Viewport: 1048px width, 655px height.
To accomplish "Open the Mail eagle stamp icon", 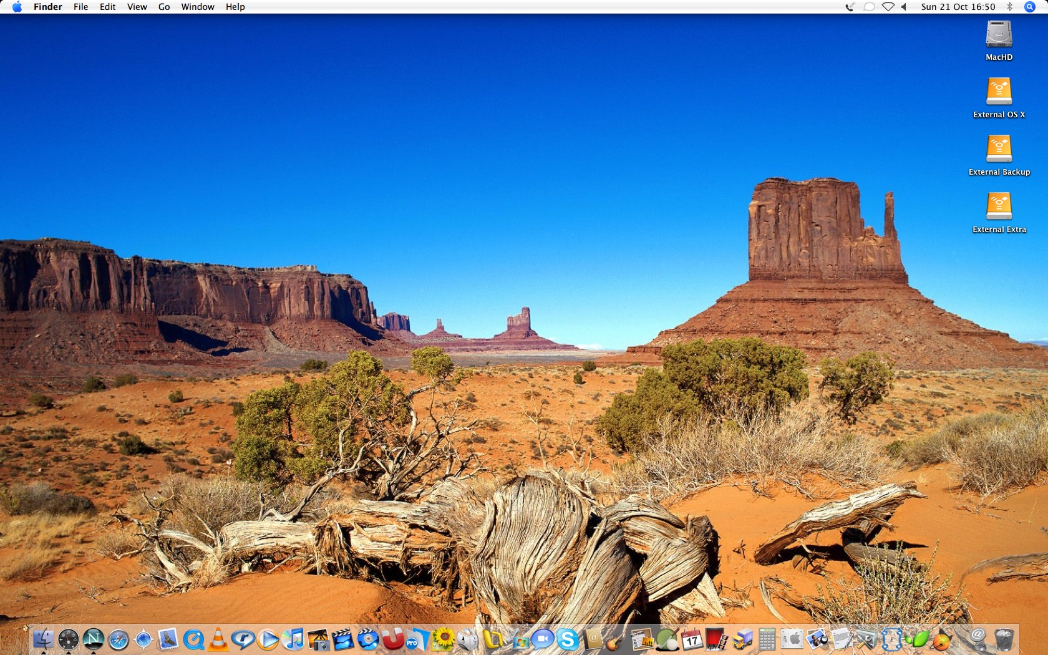I will [x=168, y=639].
